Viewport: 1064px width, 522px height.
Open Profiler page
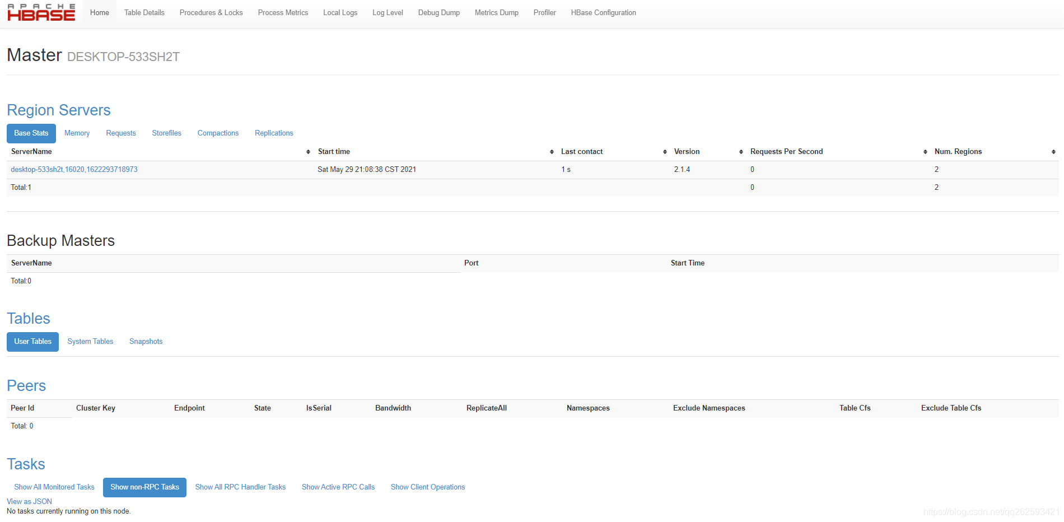click(544, 13)
